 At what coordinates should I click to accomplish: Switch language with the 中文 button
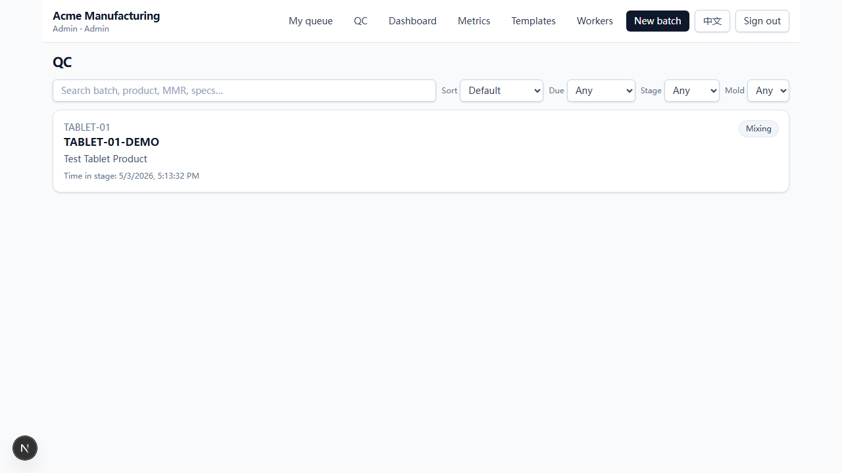click(712, 21)
